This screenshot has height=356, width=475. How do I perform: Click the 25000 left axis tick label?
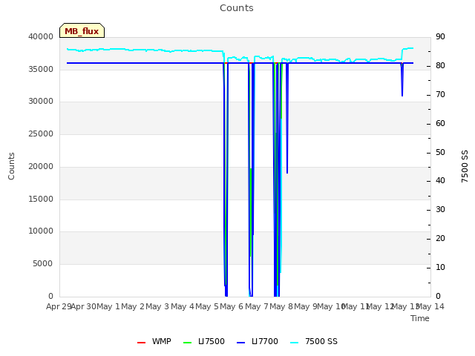[x=41, y=133]
